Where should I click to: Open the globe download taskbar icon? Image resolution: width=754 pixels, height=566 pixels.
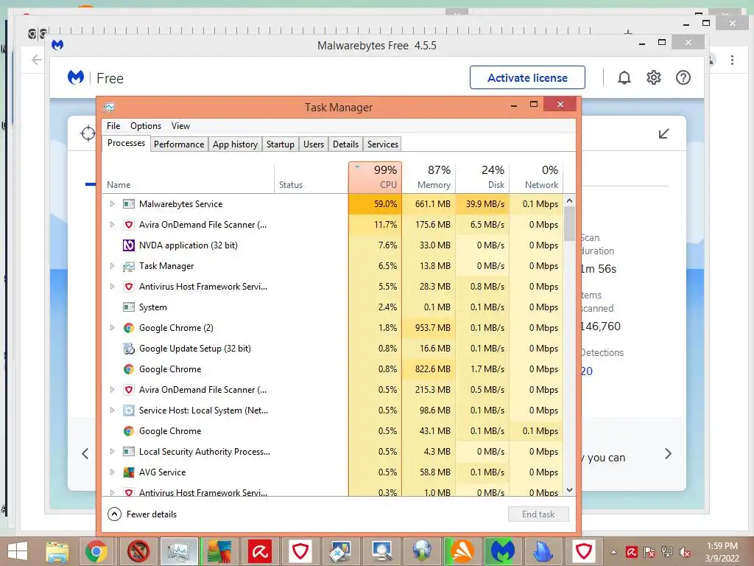(422, 551)
